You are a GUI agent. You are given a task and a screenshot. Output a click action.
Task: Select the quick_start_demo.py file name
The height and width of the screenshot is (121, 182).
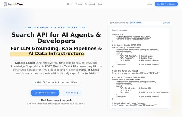tap(119, 23)
